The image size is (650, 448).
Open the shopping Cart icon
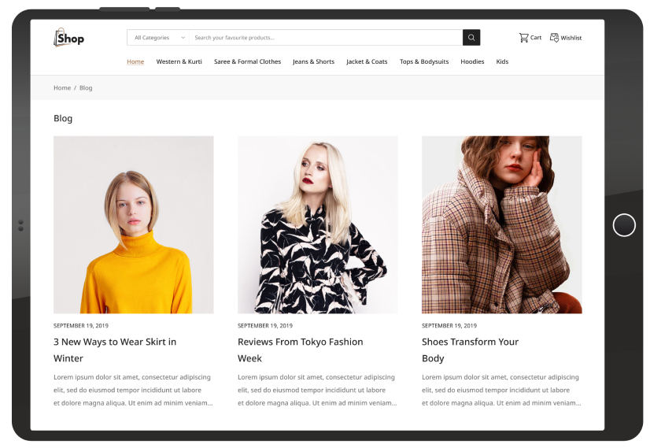coord(524,38)
